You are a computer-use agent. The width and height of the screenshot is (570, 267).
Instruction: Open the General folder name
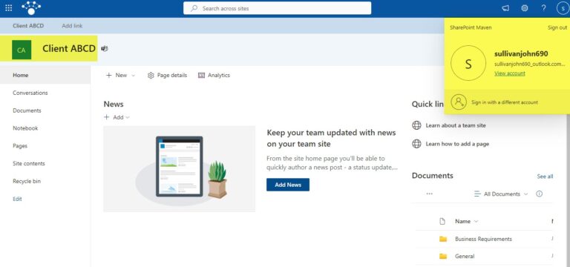(465, 256)
